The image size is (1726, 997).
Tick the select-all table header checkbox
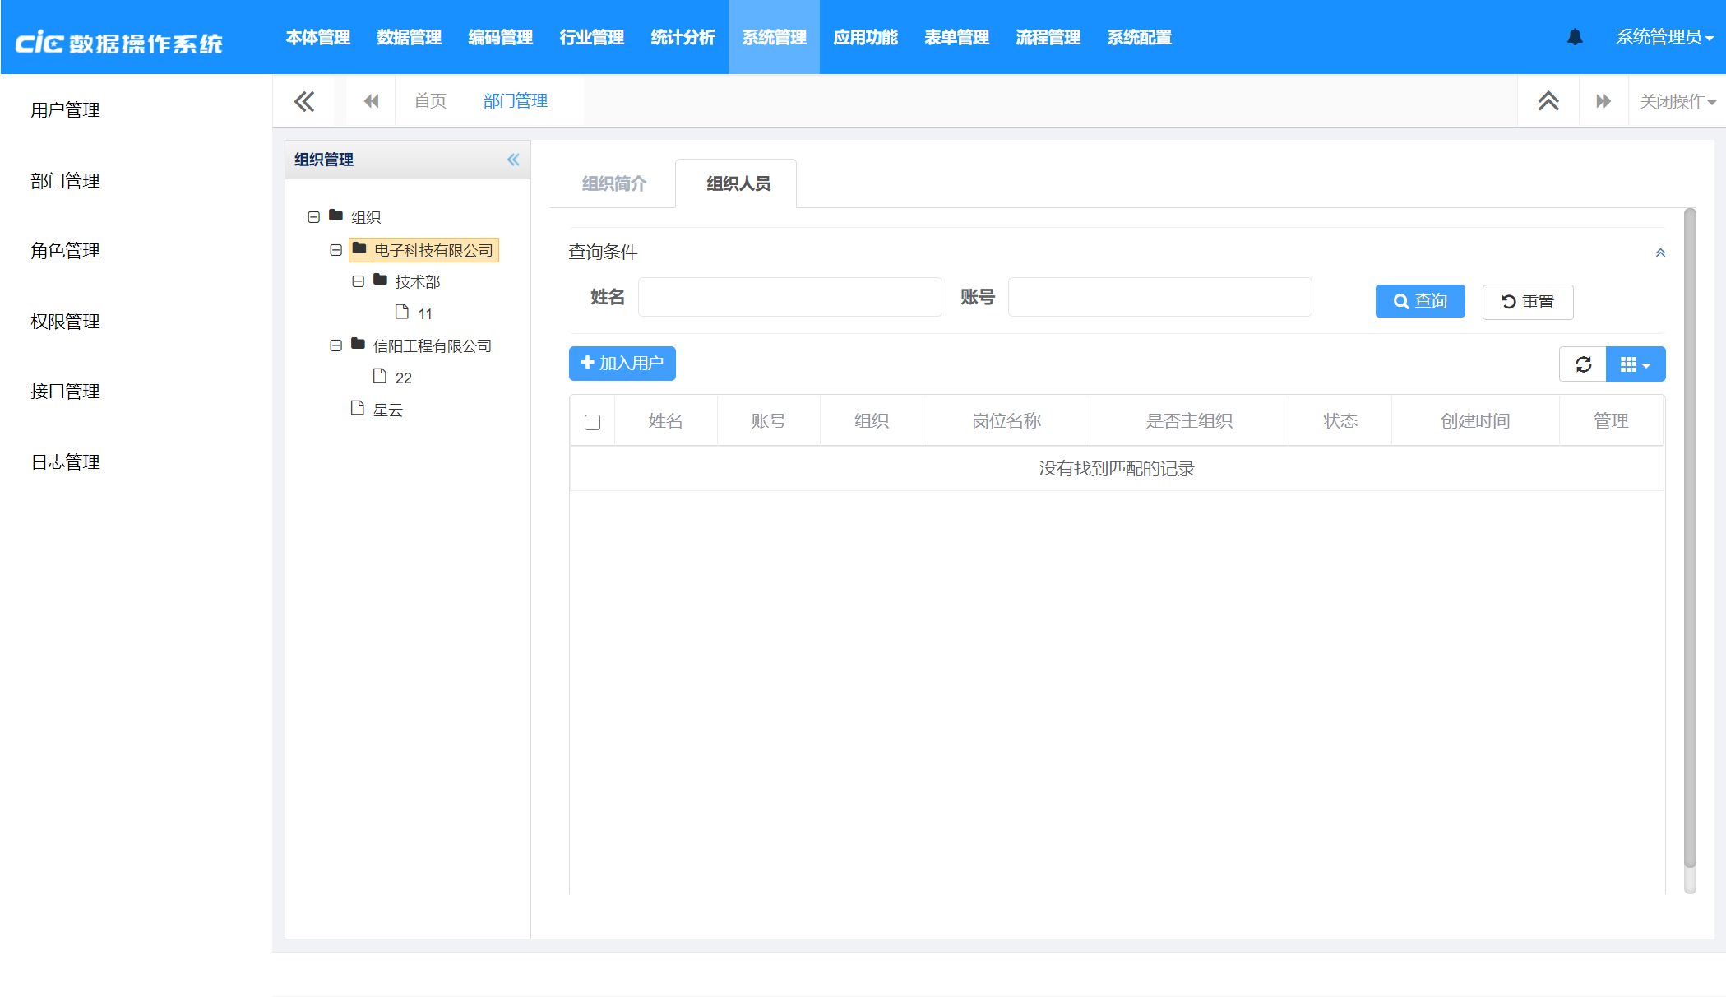[592, 422]
